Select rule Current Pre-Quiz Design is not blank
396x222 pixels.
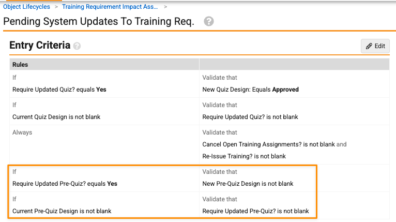62,211
